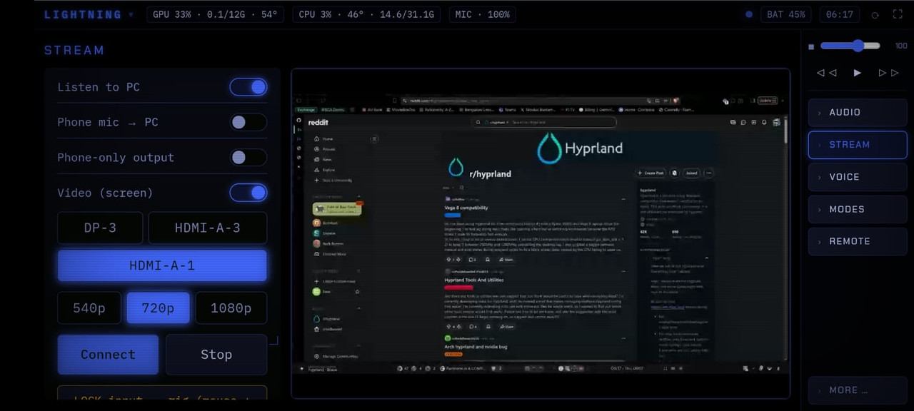Screen dimensions: 914x411
Task: Click the Hyprland droplet logo in banner
Action: 549,148
